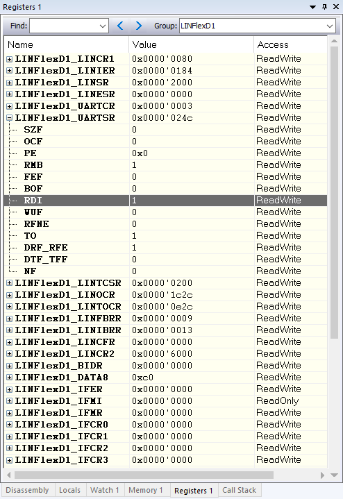343x499 pixels.
Task: Click the scroll down arrow
Action: pyautogui.click(x=334, y=475)
